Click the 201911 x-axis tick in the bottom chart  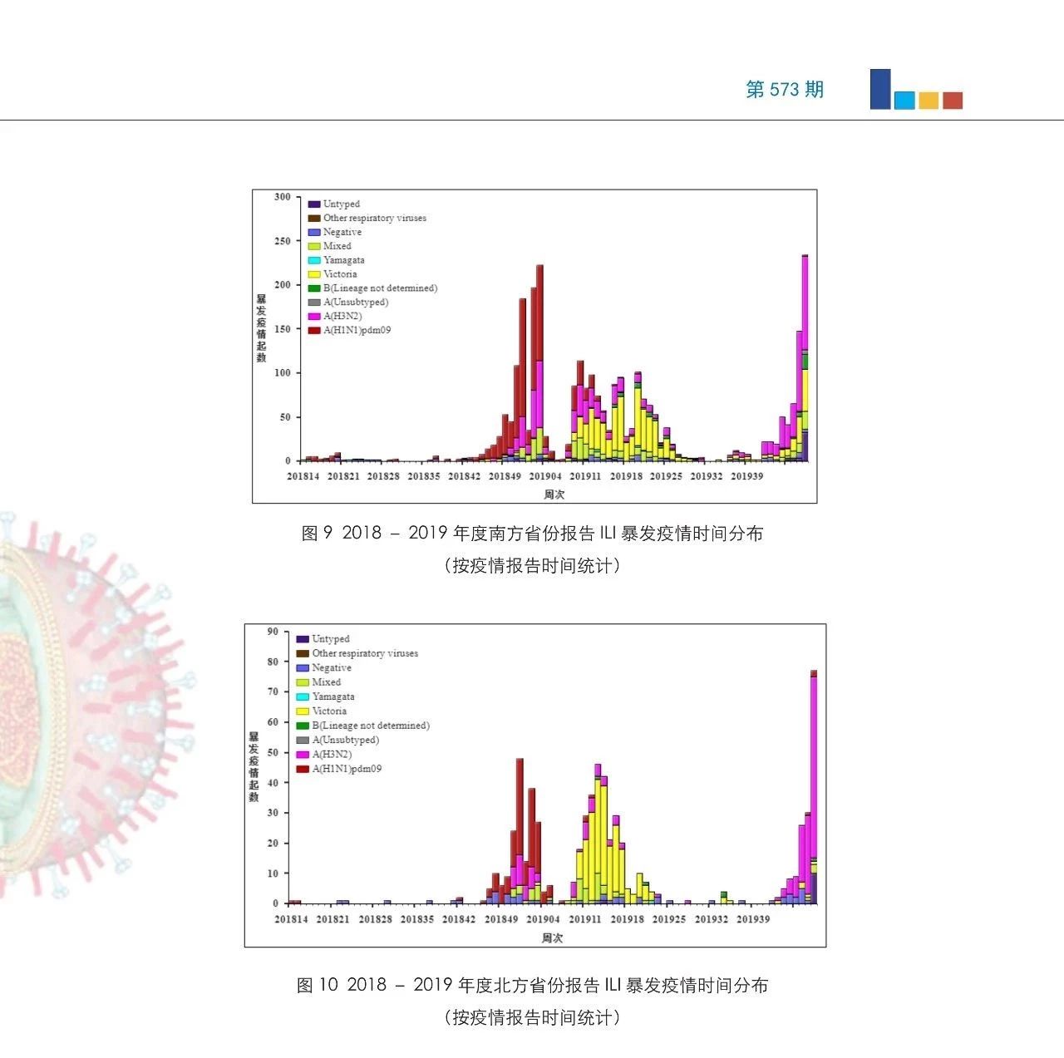coord(584,919)
